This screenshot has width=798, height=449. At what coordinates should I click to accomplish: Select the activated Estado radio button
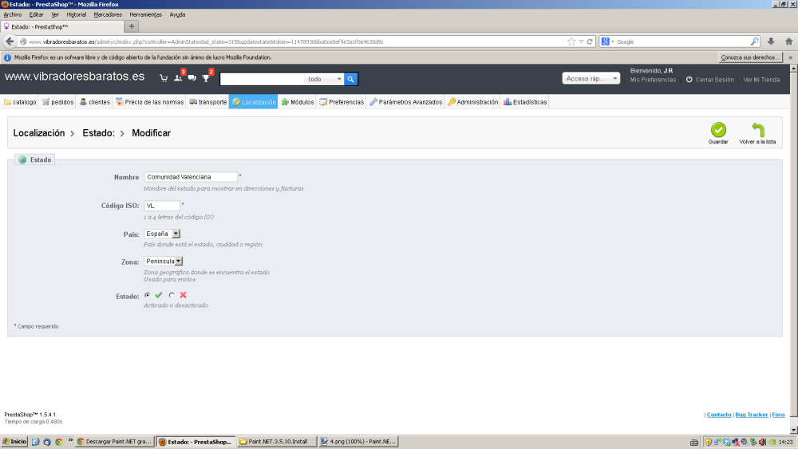148,295
